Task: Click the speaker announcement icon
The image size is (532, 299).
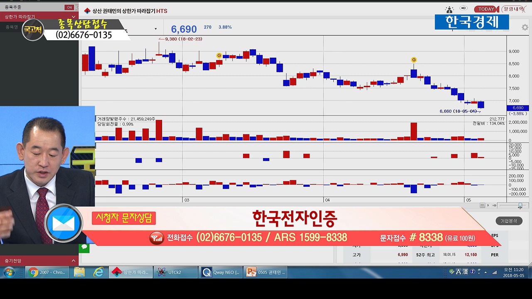Action: 464,9
